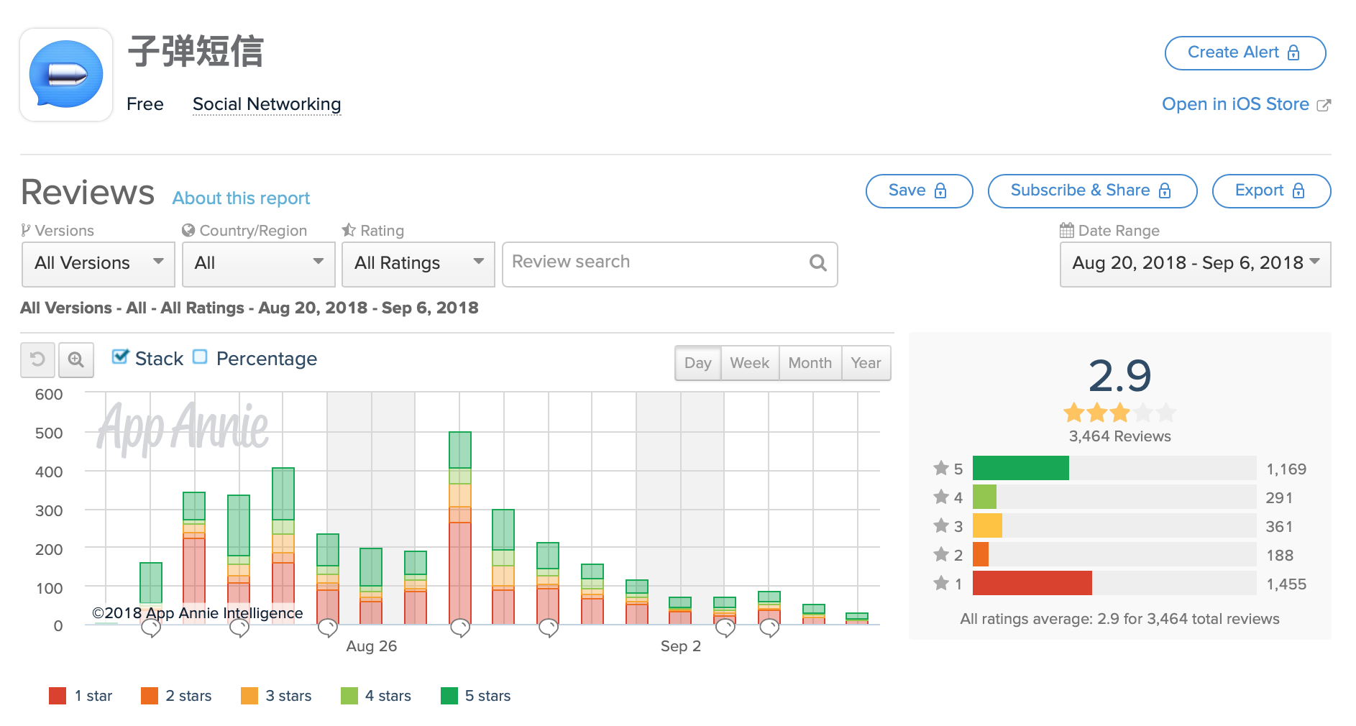This screenshot has height=726, width=1356.
Task: Click the 1,455 one-star count
Action: pyautogui.click(x=1286, y=584)
